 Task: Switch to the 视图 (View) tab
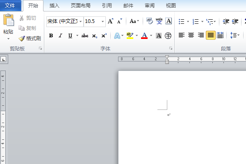coord(171,6)
